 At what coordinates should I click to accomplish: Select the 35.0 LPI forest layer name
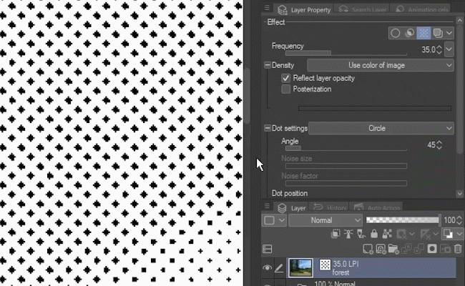346,268
